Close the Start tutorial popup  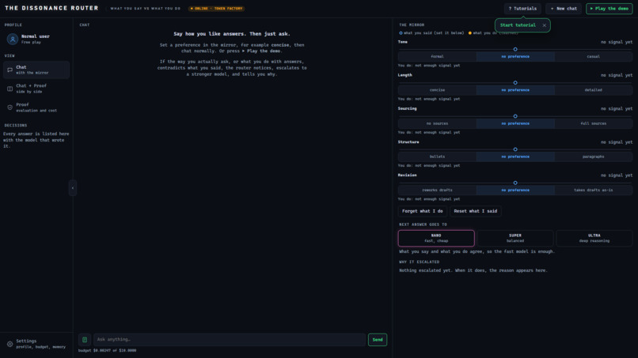(544, 25)
